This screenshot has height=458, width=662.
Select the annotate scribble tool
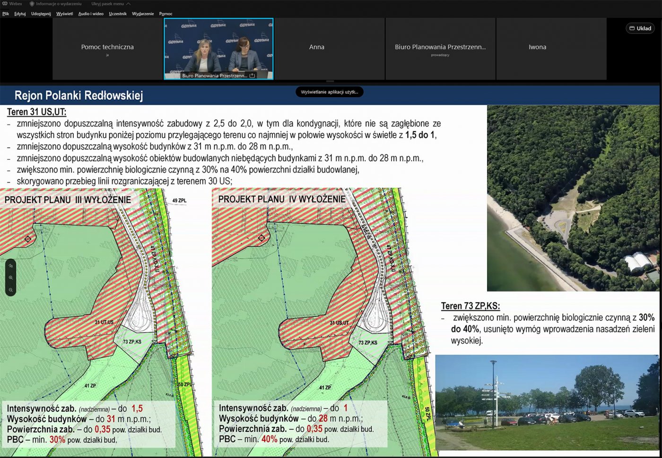10,266
